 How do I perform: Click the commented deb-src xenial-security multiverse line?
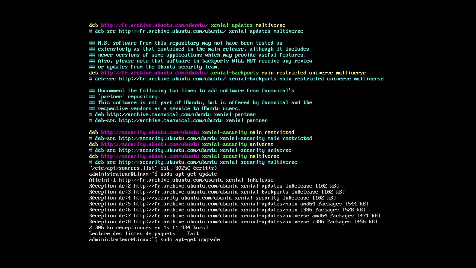point(193,162)
